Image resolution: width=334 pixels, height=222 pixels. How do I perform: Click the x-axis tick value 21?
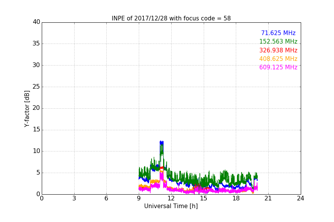(268, 198)
